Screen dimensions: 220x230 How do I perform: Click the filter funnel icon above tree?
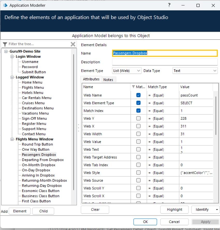point(5,44)
